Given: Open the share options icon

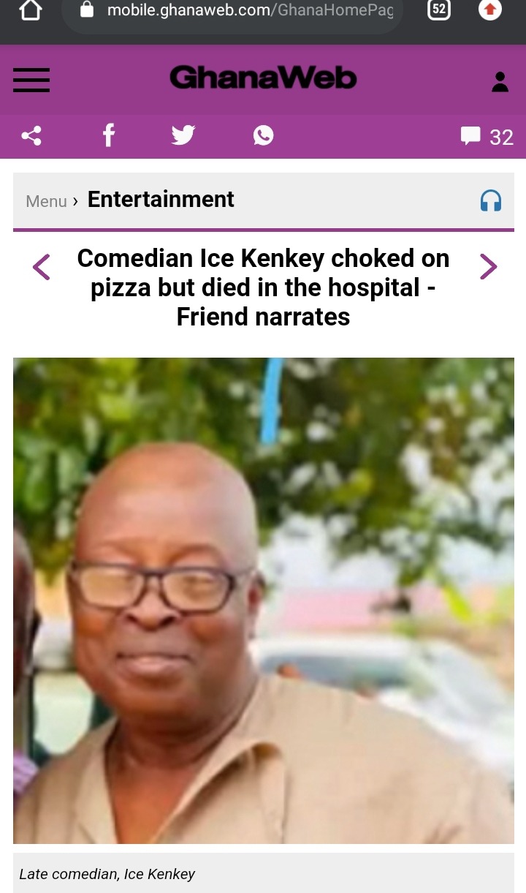Looking at the screenshot, I should coord(31,136).
